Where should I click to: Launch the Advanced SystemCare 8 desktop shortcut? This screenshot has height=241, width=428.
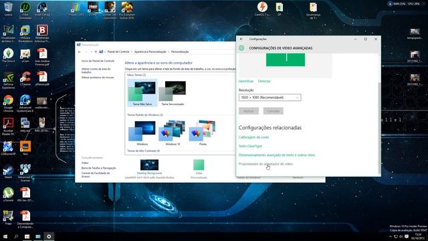pos(25,104)
